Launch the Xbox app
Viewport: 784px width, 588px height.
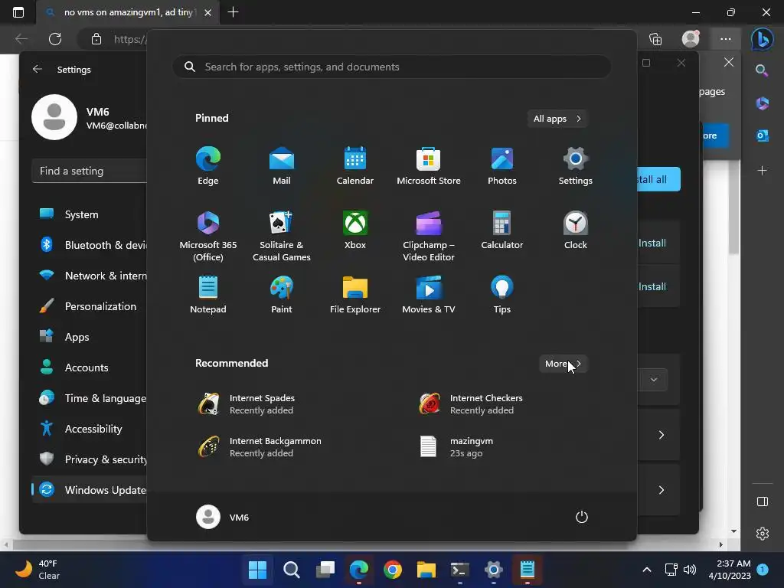coord(355,230)
